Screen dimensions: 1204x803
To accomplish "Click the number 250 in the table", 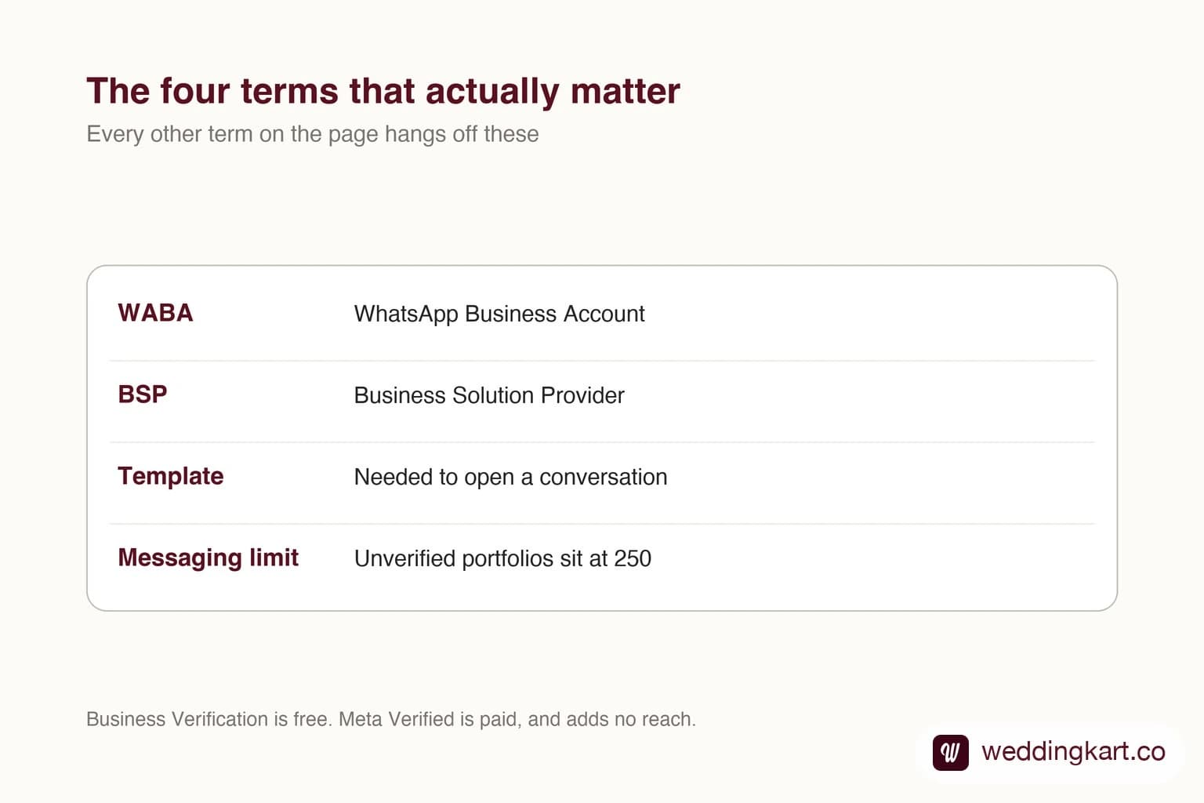I will tap(633, 558).
